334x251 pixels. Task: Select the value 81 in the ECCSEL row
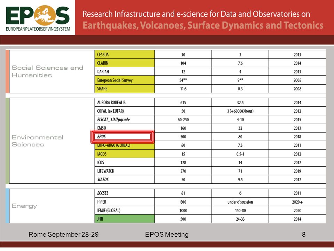tap(183, 193)
